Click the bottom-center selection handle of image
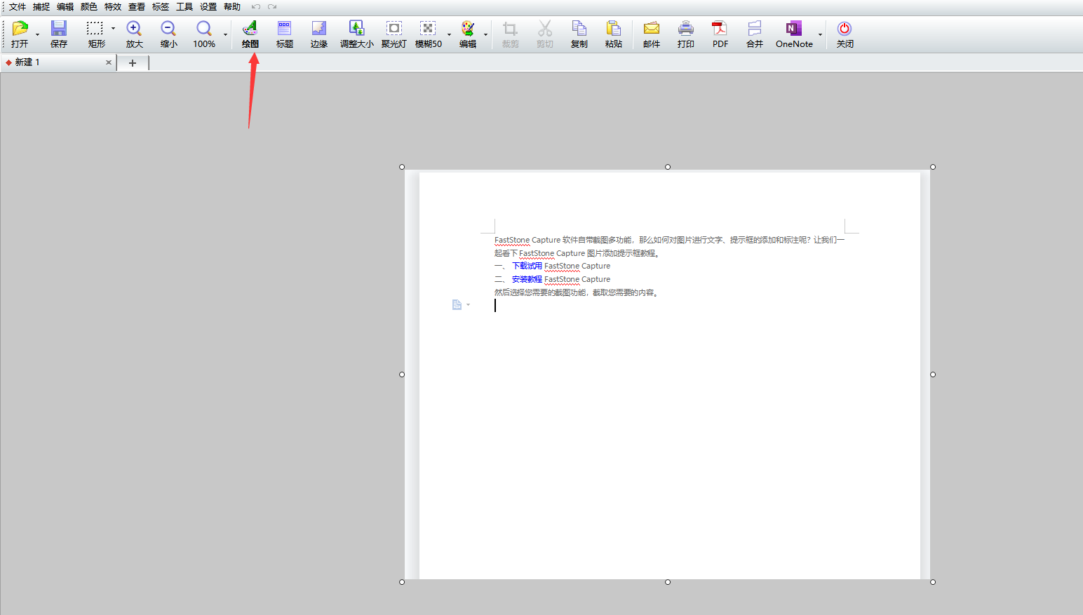 coord(668,582)
